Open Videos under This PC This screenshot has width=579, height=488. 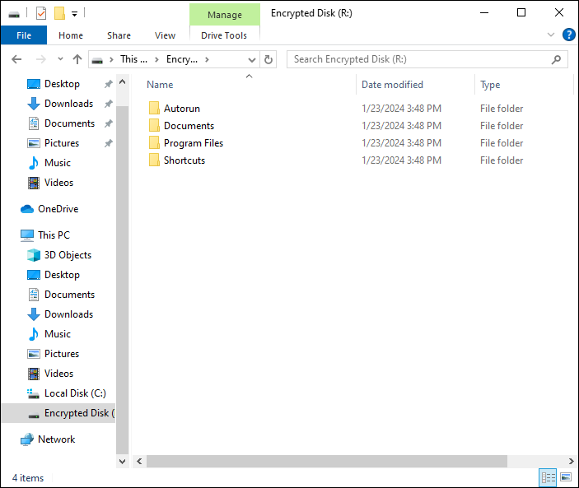coord(58,374)
